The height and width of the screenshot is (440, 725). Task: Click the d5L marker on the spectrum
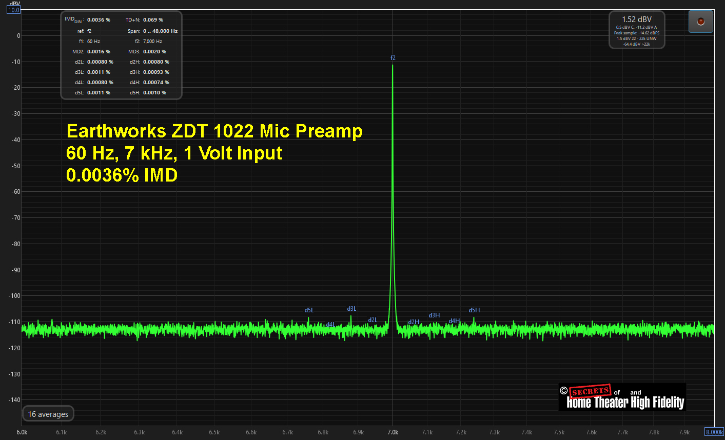point(309,310)
